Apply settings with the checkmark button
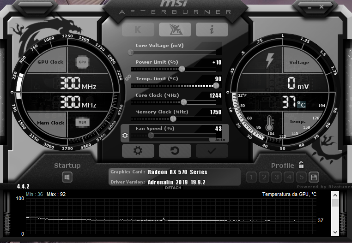This screenshot has width=352, height=243. [212, 151]
